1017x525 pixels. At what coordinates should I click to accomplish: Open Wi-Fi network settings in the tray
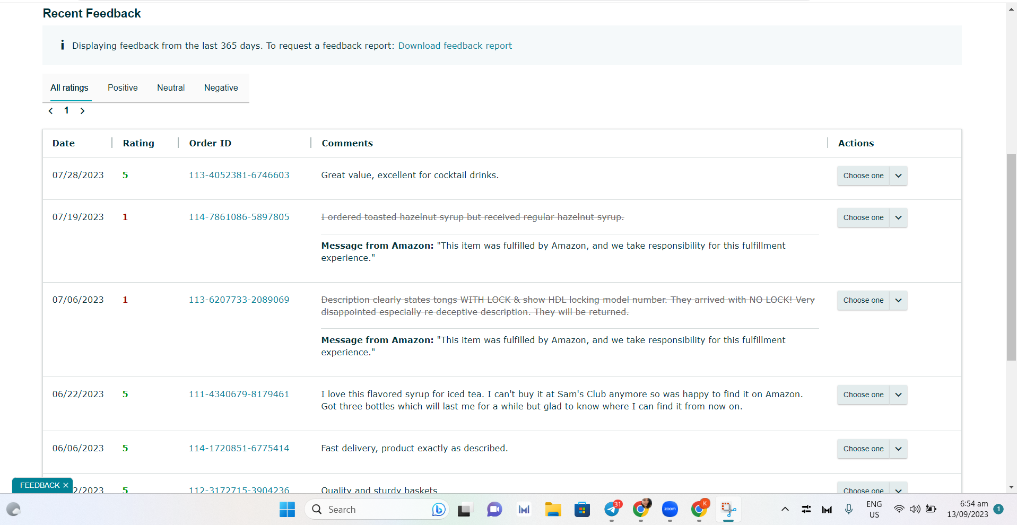pyautogui.click(x=899, y=510)
